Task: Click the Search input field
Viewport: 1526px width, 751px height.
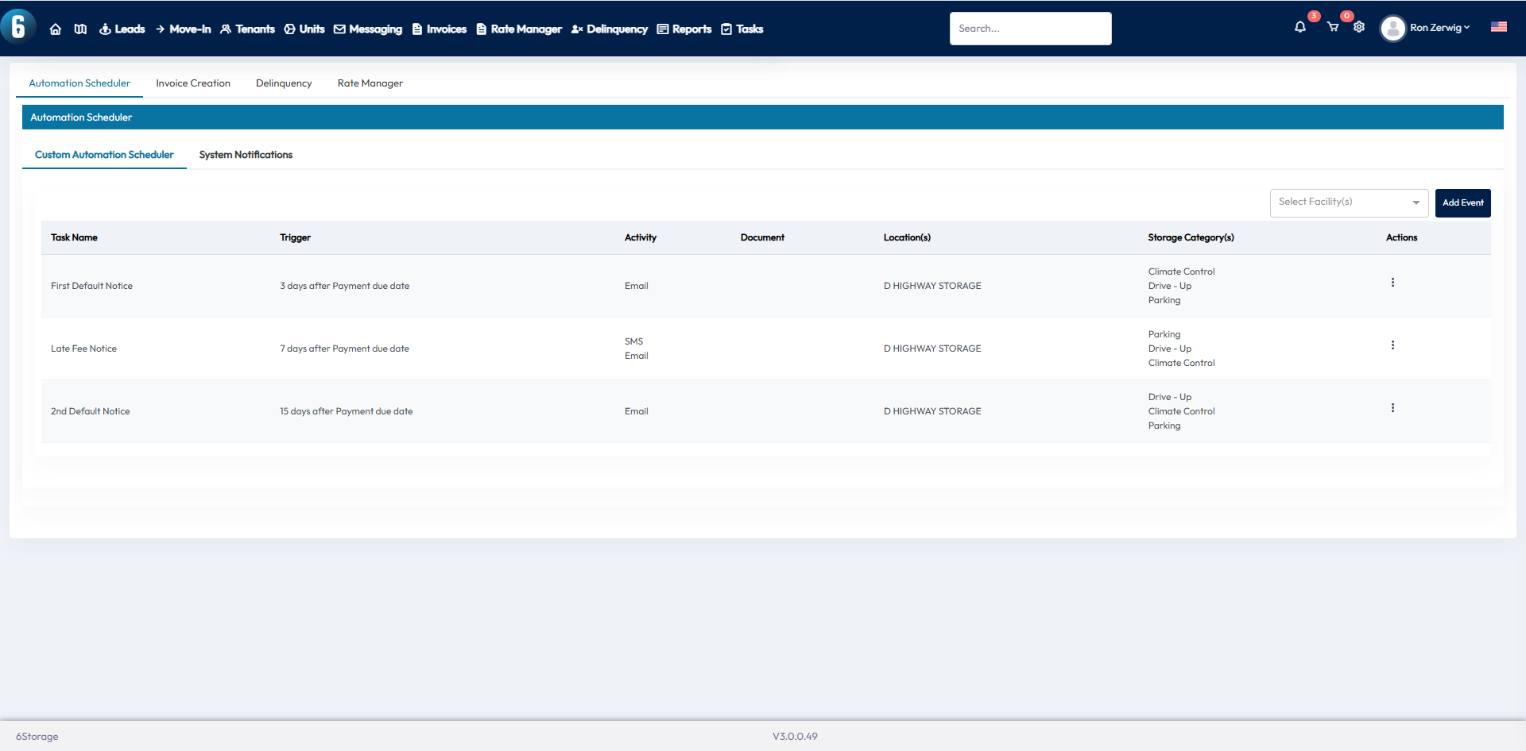Action: pyautogui.click(x=1030, y=29)
